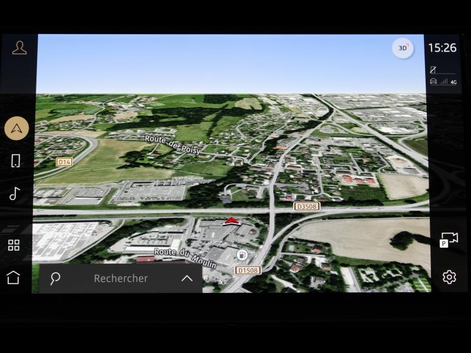Tap the gas station marker on map

241,255
